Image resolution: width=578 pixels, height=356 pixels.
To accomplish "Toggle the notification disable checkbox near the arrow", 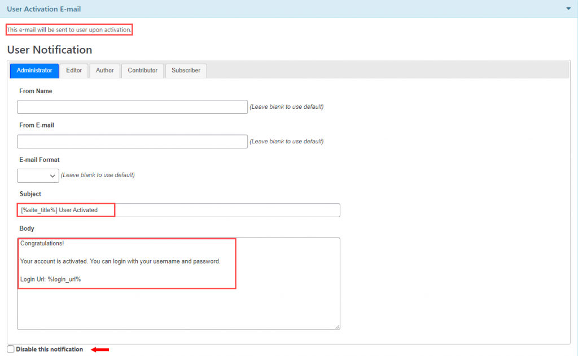I will [10, 349].
